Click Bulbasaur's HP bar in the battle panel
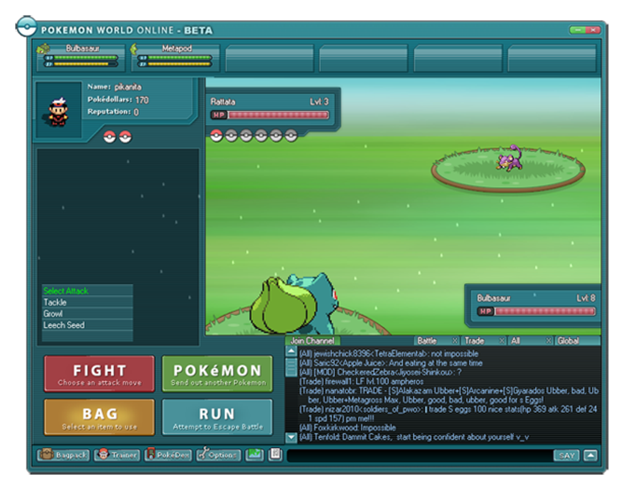636x491 pixels. (537, 311)
